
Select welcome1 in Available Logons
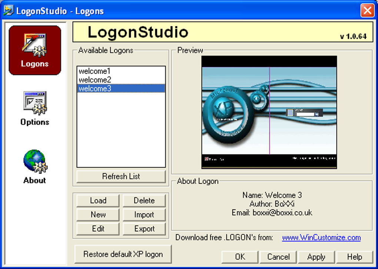(x=121, y=71)
